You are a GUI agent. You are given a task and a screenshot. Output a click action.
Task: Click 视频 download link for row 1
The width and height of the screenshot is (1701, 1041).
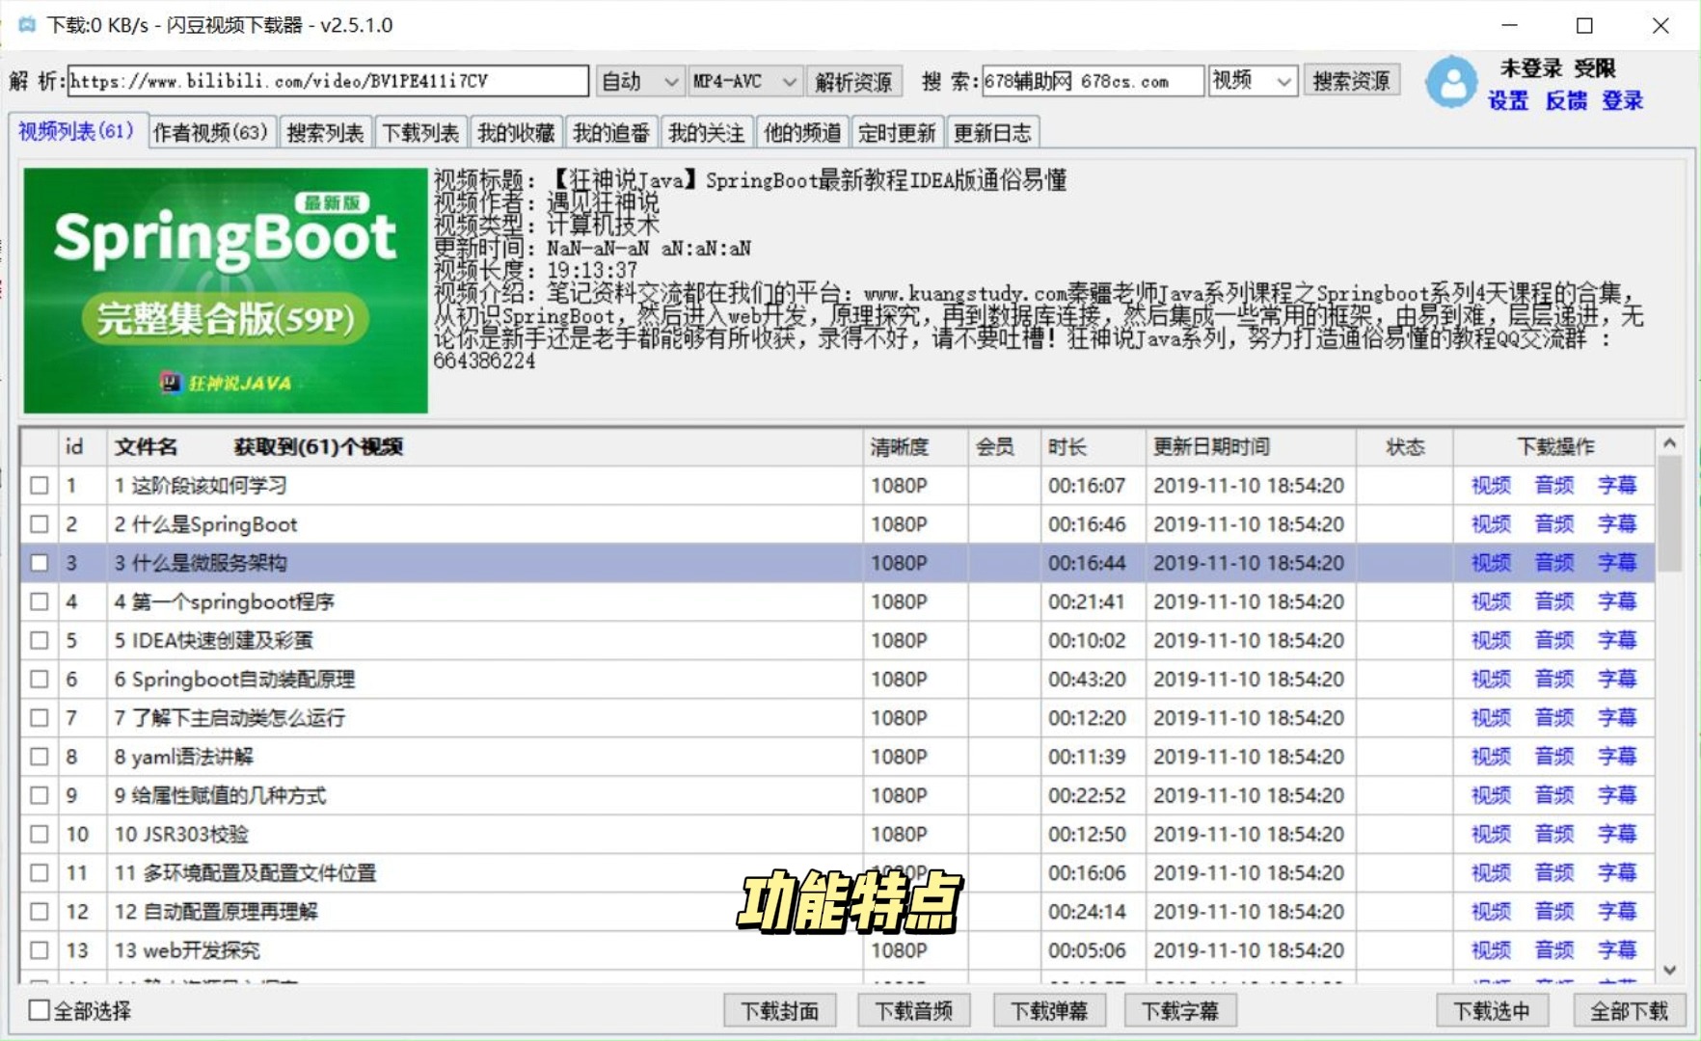1491,486
